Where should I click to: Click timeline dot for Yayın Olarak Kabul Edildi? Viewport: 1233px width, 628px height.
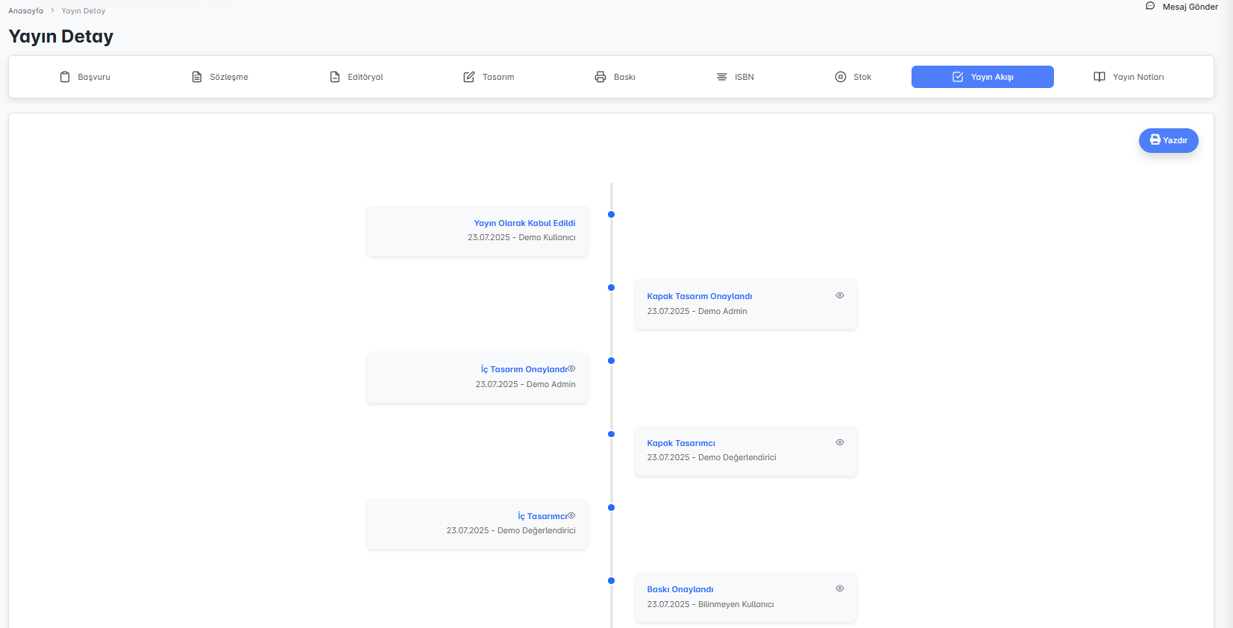[611, 215]
